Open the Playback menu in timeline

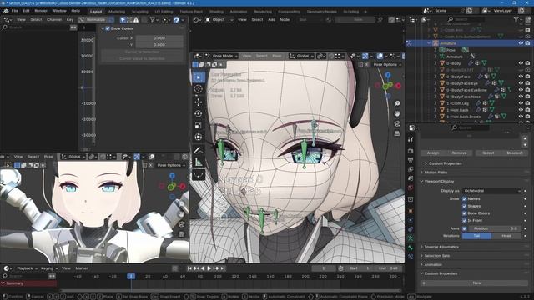[x=27, y=268]
